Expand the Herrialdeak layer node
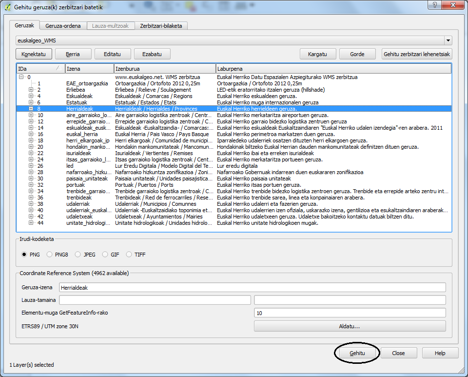This screenshot has height=377, width=468. coord(31,109)
